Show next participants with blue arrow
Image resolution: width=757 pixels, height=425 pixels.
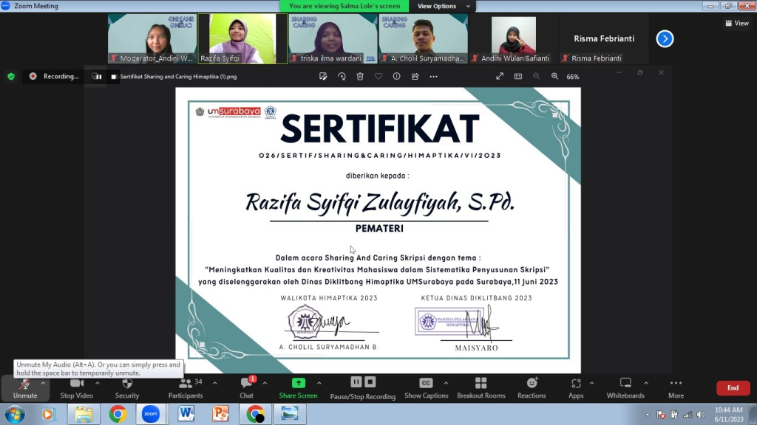(x=665, y=38)
